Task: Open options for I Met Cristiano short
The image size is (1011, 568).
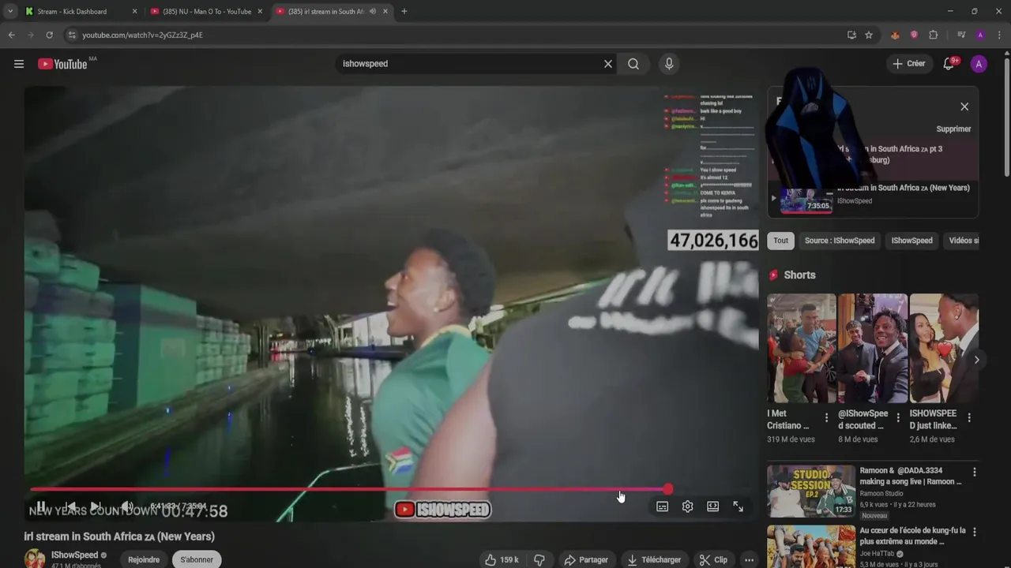Action: tap(827, 417)
